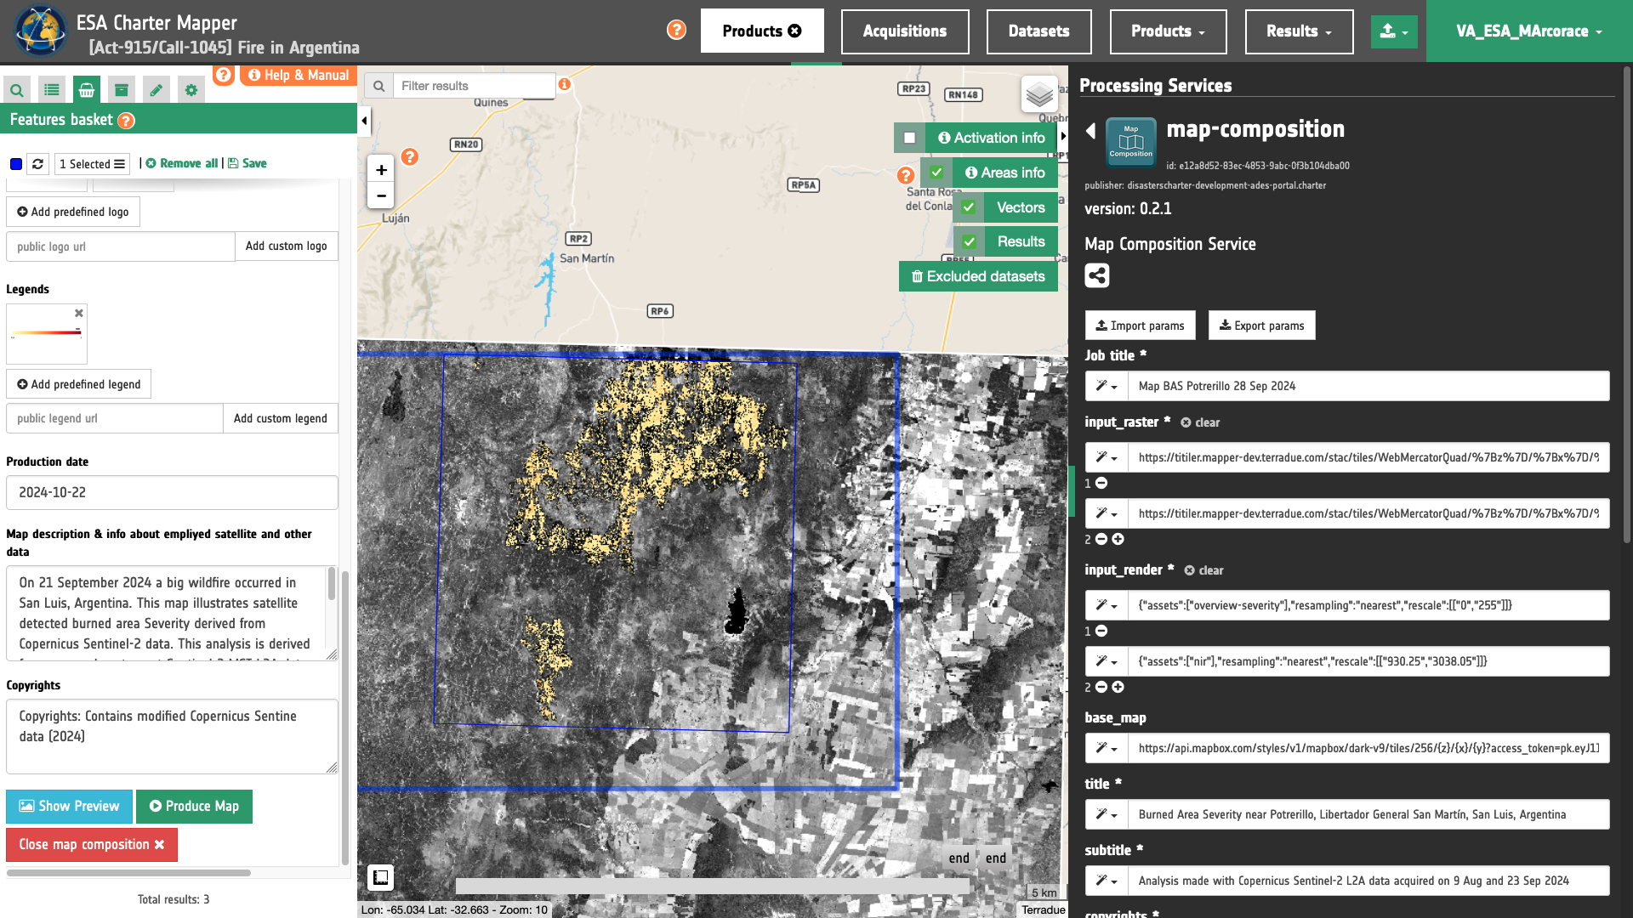Remove input_raster entry 1
The image size is (1633, 918).
1101,483
